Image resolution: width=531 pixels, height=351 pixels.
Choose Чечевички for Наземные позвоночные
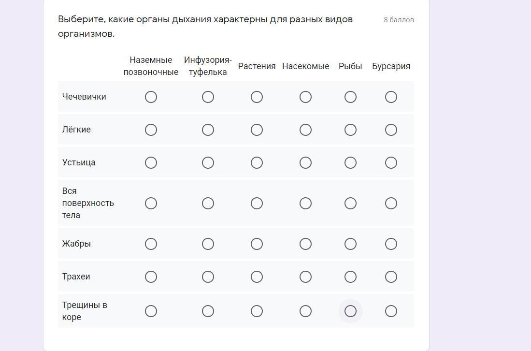click(x=151, y=97)
